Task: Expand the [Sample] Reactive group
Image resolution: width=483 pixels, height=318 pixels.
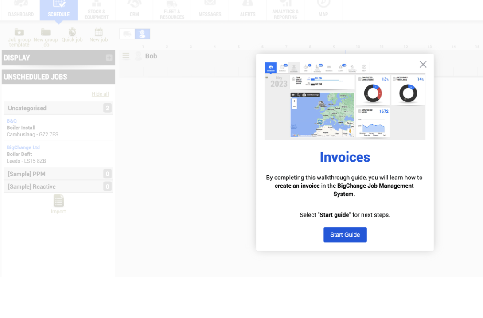Action: (58, 186)
